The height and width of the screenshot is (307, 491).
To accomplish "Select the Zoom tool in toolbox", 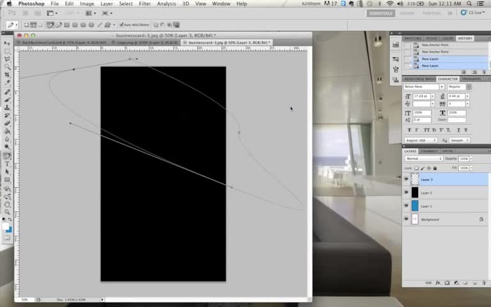I will click(7, 212).
